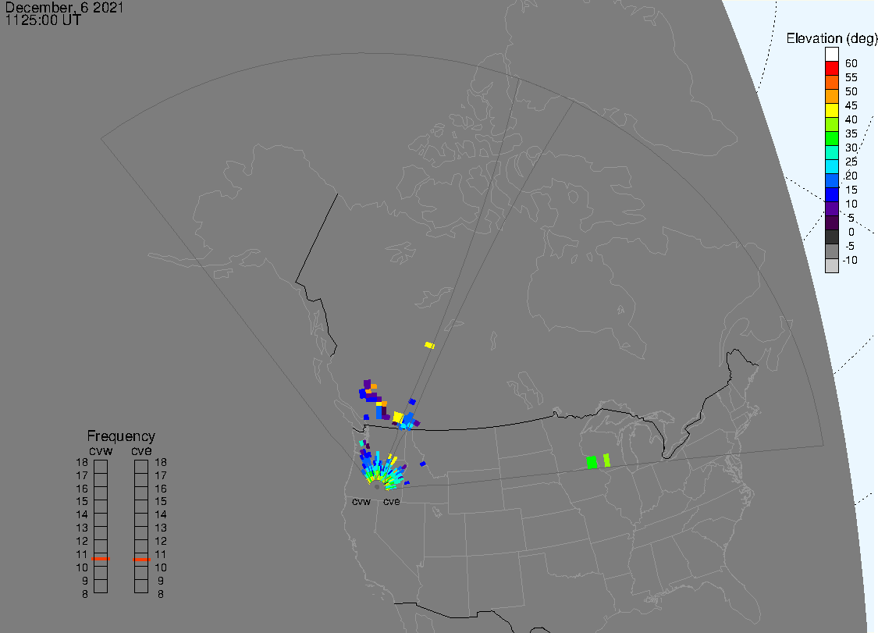The image size is (878, 633).
Task: Click the "18" label left of cvw bar
Action: (82, 462)
